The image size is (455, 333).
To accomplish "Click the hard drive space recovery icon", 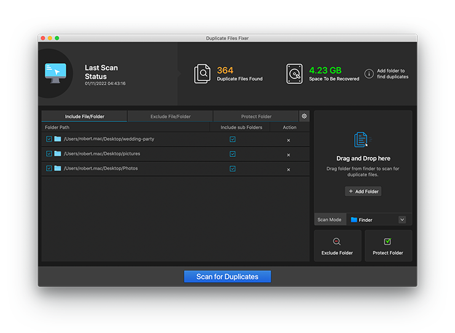I will pos(295,74).
